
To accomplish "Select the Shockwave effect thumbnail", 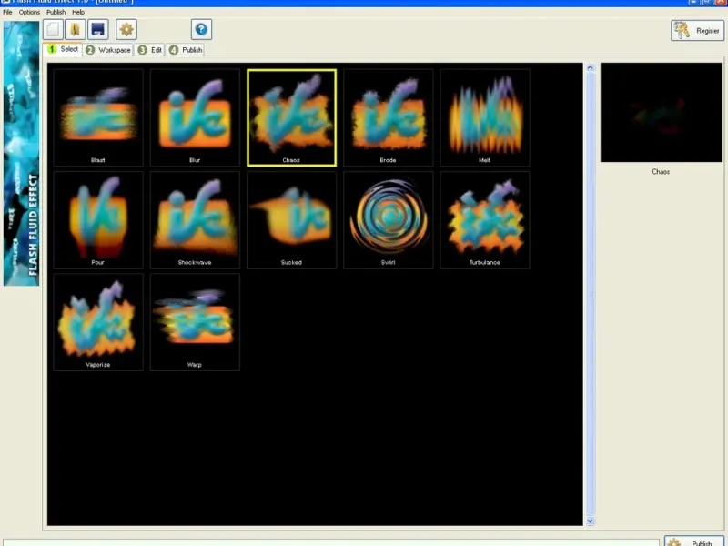I will [195, 220].
